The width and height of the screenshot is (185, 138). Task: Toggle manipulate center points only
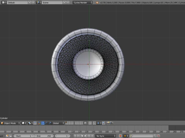tap(35, 123)
